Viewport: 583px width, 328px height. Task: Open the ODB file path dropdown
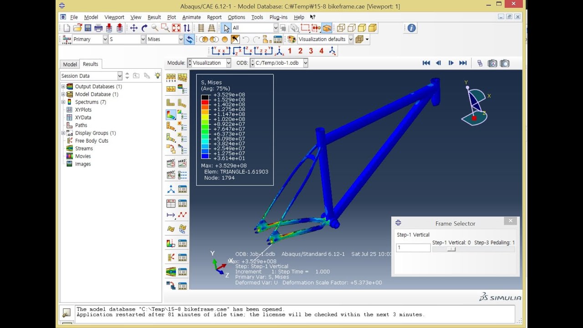pyautogui.click(x=305, y=63)
